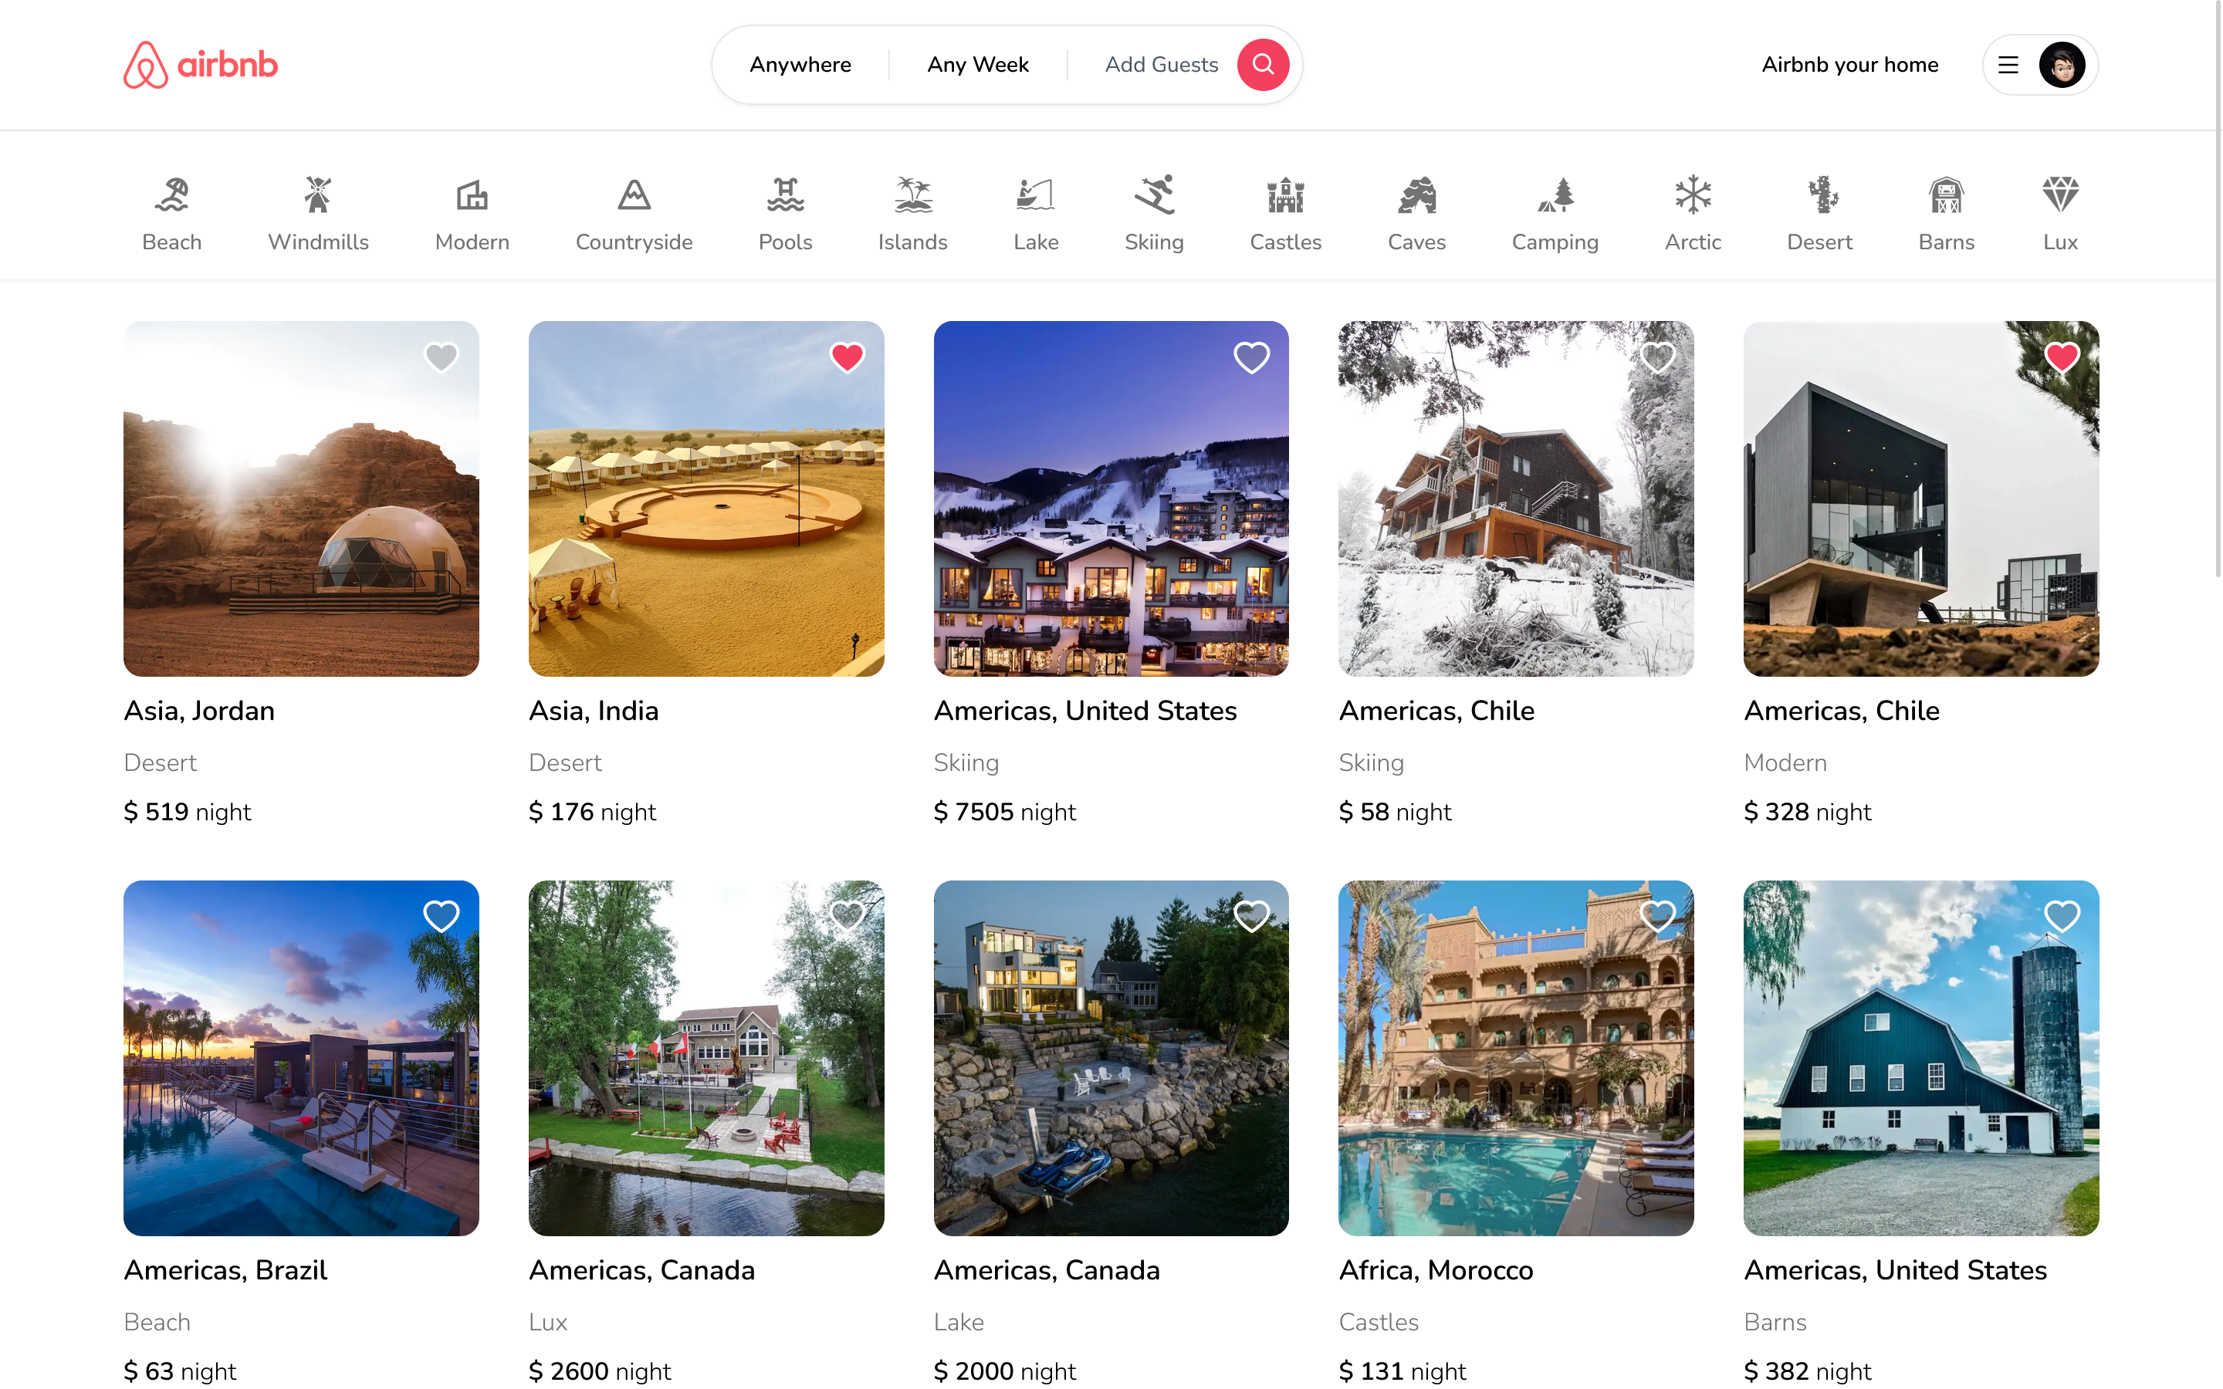
Task: Click the Airbnb logo
Action: 200,64
